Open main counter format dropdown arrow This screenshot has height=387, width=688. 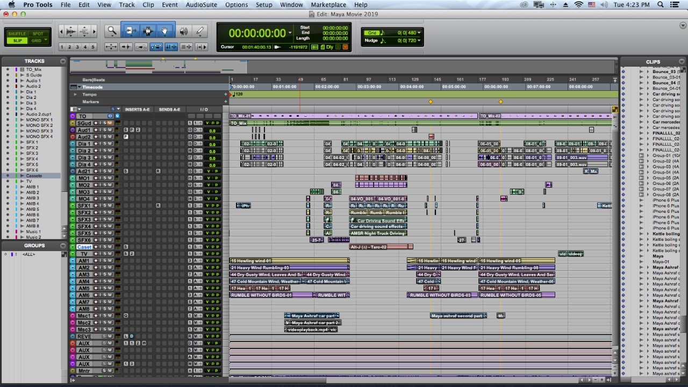click(290, 33)
